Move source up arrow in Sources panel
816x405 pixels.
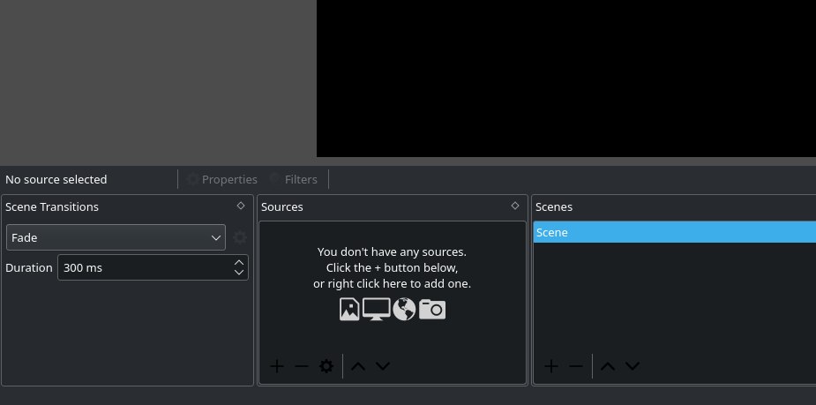[x=358, y=366]
